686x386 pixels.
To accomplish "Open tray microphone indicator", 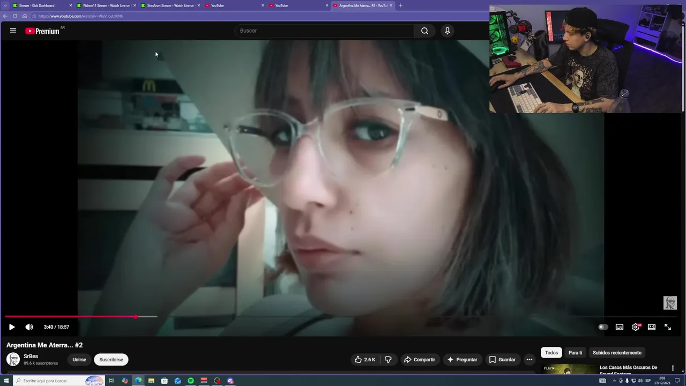I will (627, 381).
